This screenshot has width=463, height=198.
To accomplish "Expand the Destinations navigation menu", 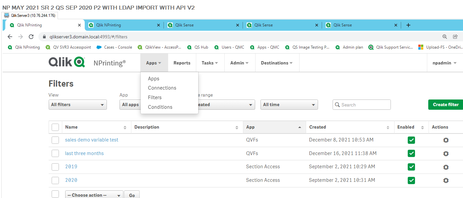I will click(x=277, y=63).
